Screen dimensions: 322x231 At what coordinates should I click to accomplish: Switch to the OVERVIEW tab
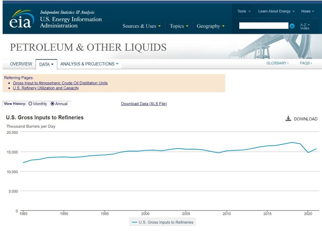pyautogui.click(x=21, y=64)
